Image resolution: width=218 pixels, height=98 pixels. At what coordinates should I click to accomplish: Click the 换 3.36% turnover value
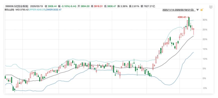pos(122,6)
